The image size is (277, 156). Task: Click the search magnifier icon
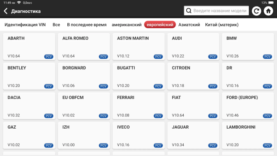click(189, 11)
